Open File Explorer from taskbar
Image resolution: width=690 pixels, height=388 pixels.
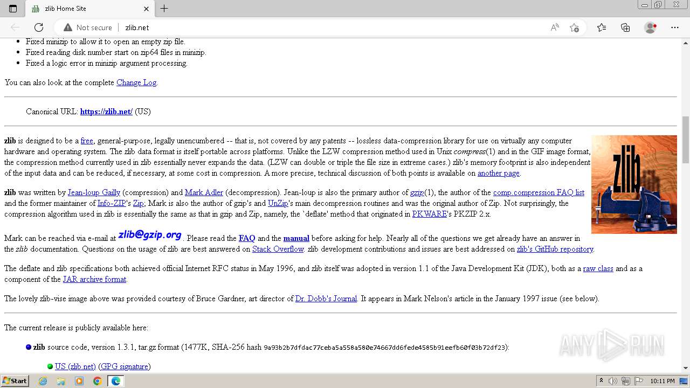[x=61, y=381]
